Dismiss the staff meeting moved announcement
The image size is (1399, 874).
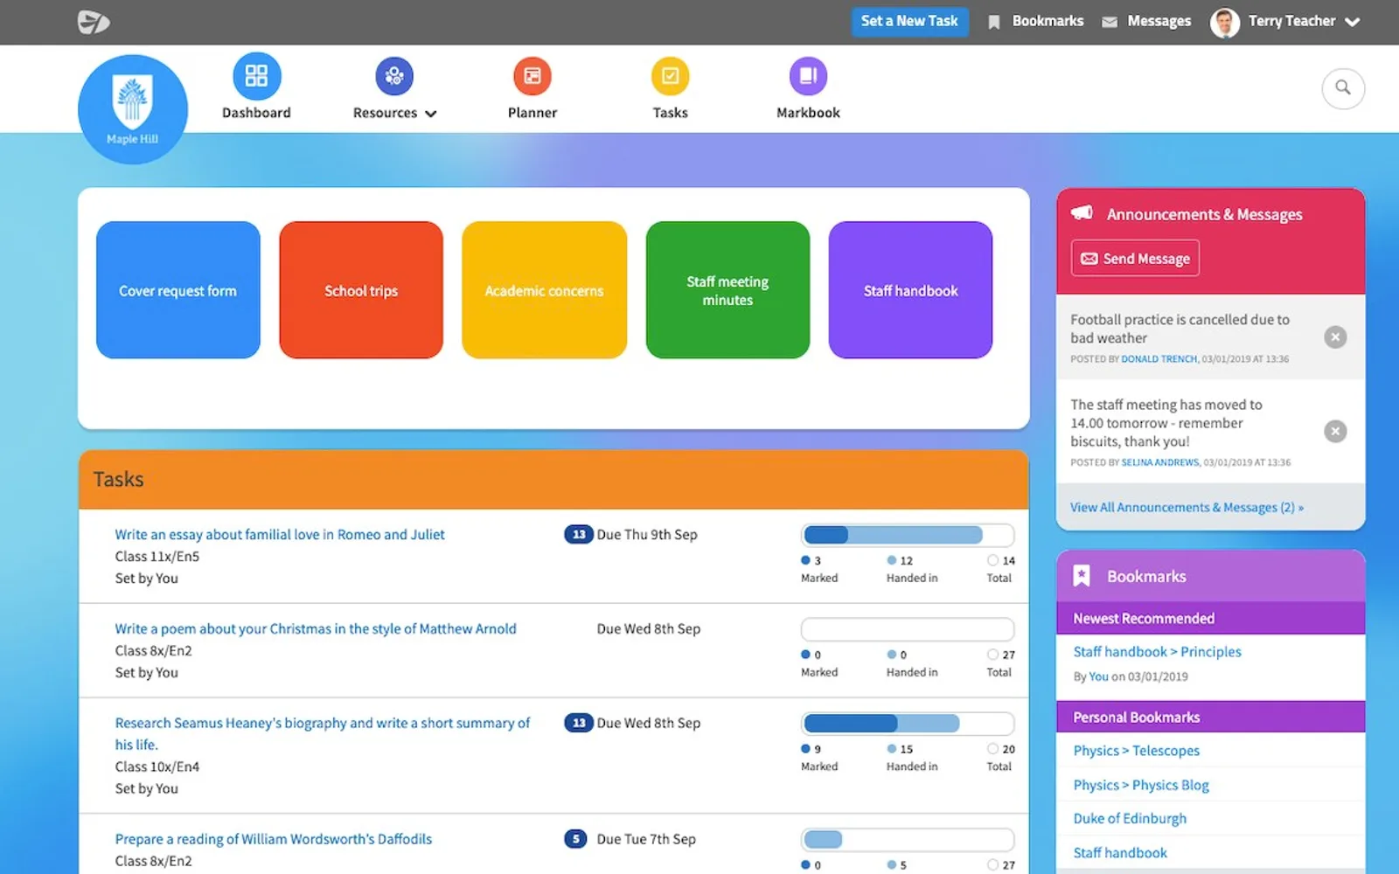[x=1335, y=431]
